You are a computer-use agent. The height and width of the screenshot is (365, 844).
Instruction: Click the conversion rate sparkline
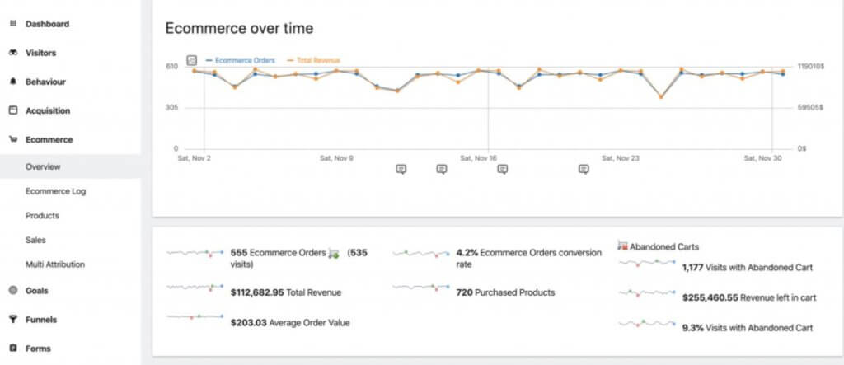click(421, 252)
